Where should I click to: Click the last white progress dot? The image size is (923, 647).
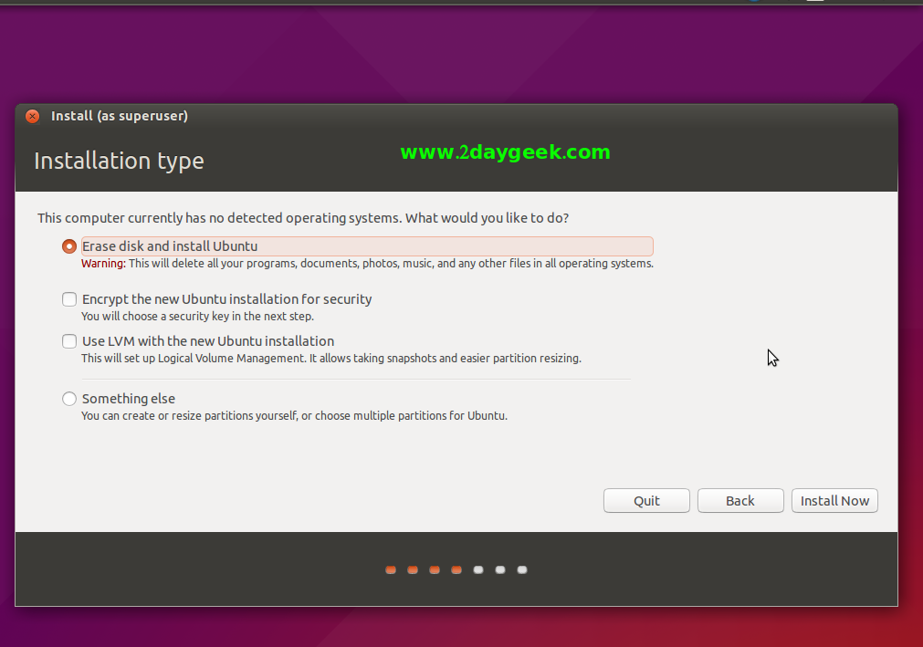(522, 570)
